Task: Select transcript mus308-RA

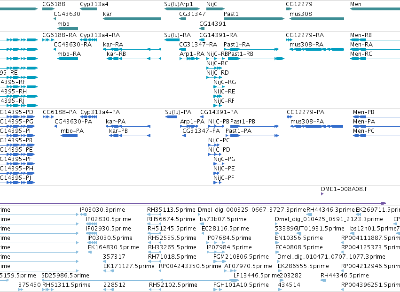Action: [x=306, y=44]
